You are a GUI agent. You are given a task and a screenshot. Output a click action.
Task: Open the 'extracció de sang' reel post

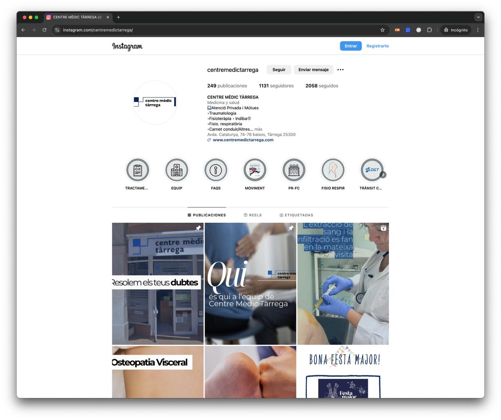(343, 284)
